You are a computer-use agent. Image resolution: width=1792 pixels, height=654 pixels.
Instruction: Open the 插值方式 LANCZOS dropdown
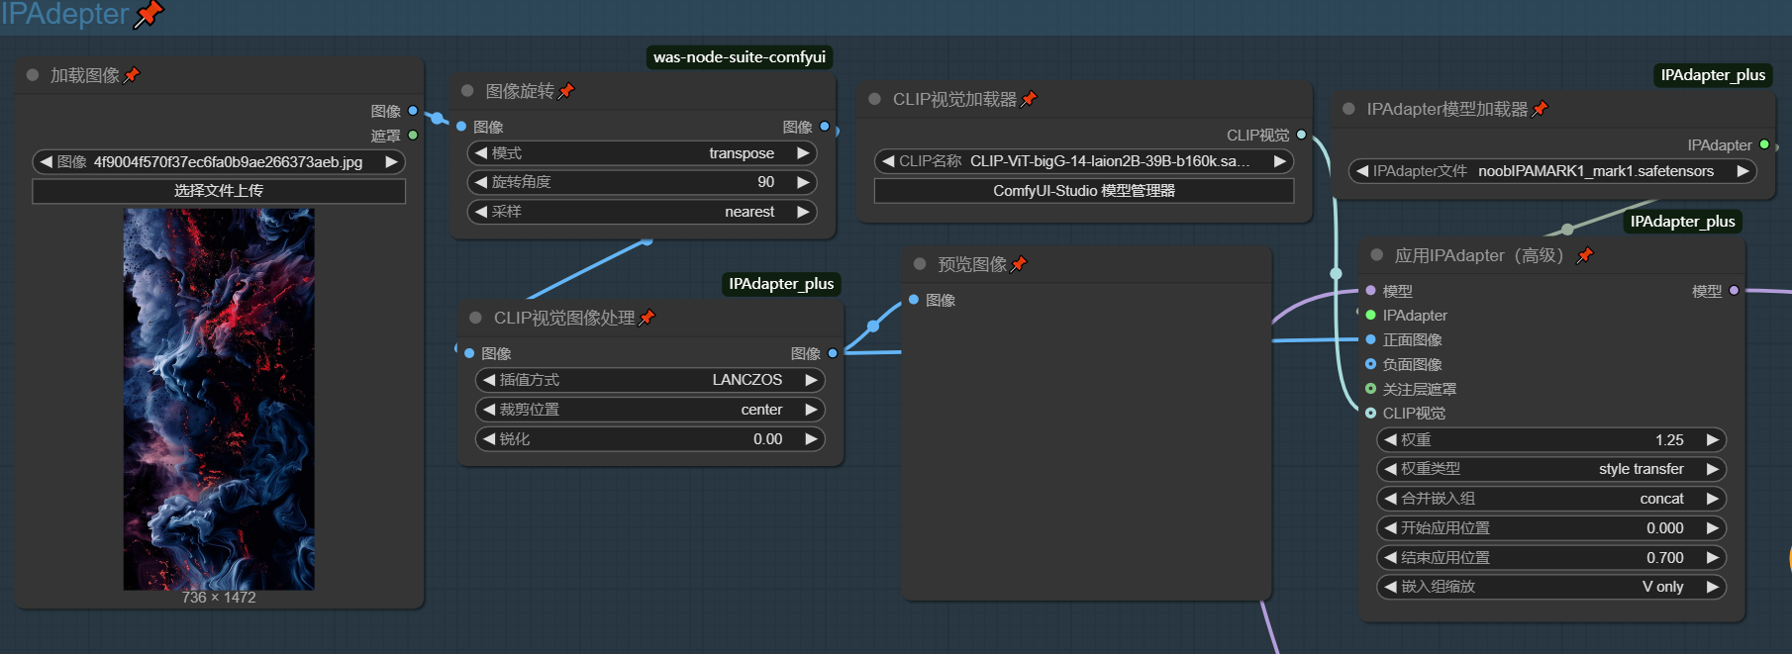(x=649, y=380)
